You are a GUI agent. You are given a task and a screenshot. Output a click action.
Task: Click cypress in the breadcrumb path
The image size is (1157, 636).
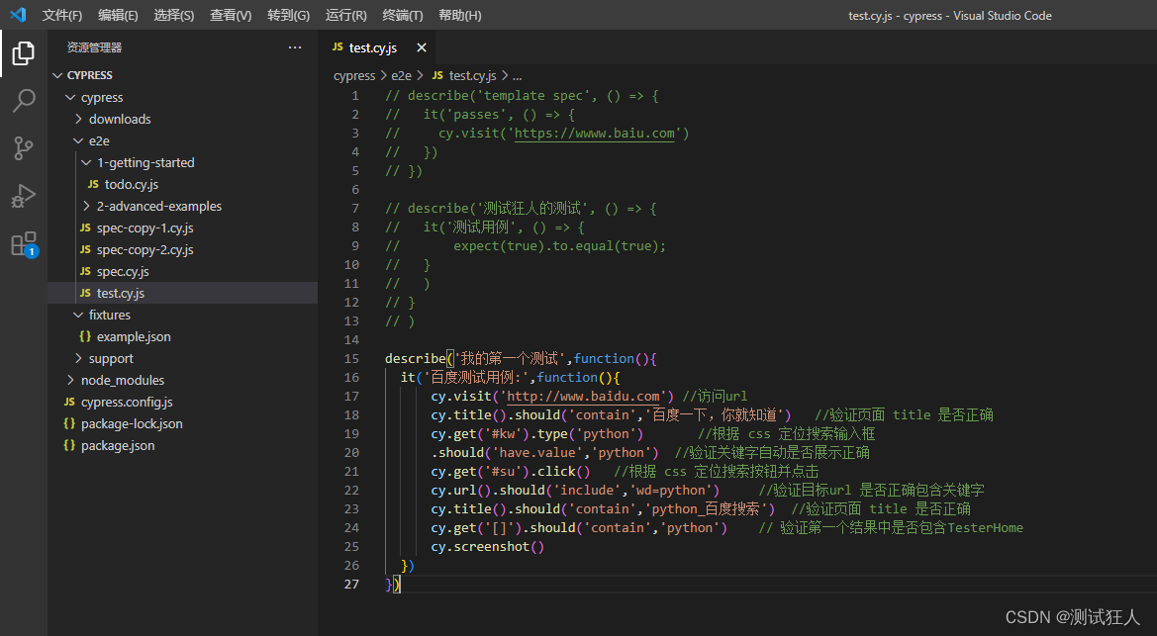pos(354,75)
